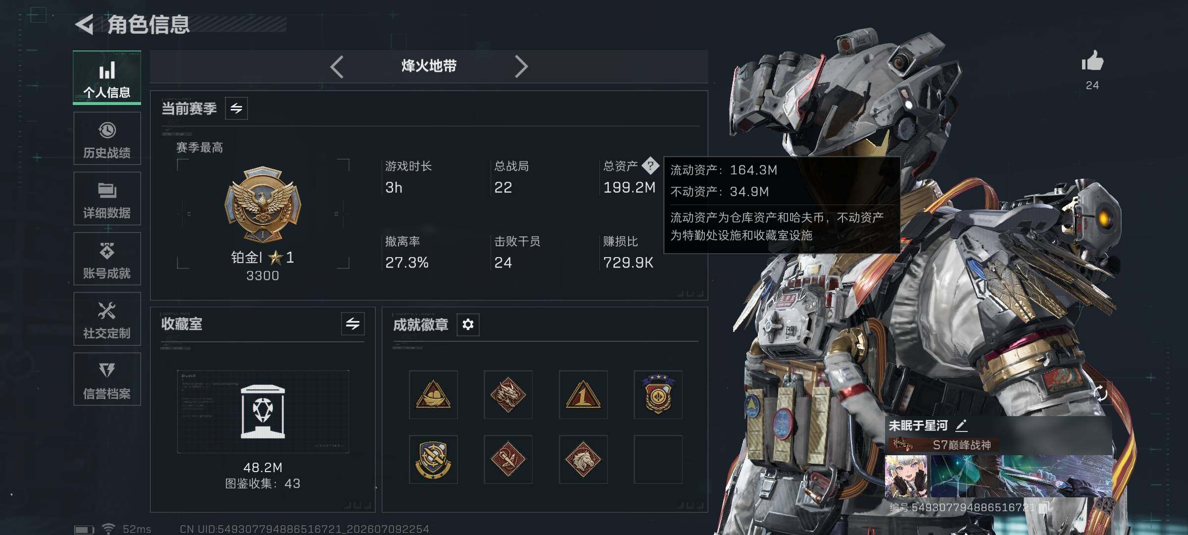The image size is (1188, 535).
Task: Select the dragon head achievement badge
Action: click(x=508, y=395)
